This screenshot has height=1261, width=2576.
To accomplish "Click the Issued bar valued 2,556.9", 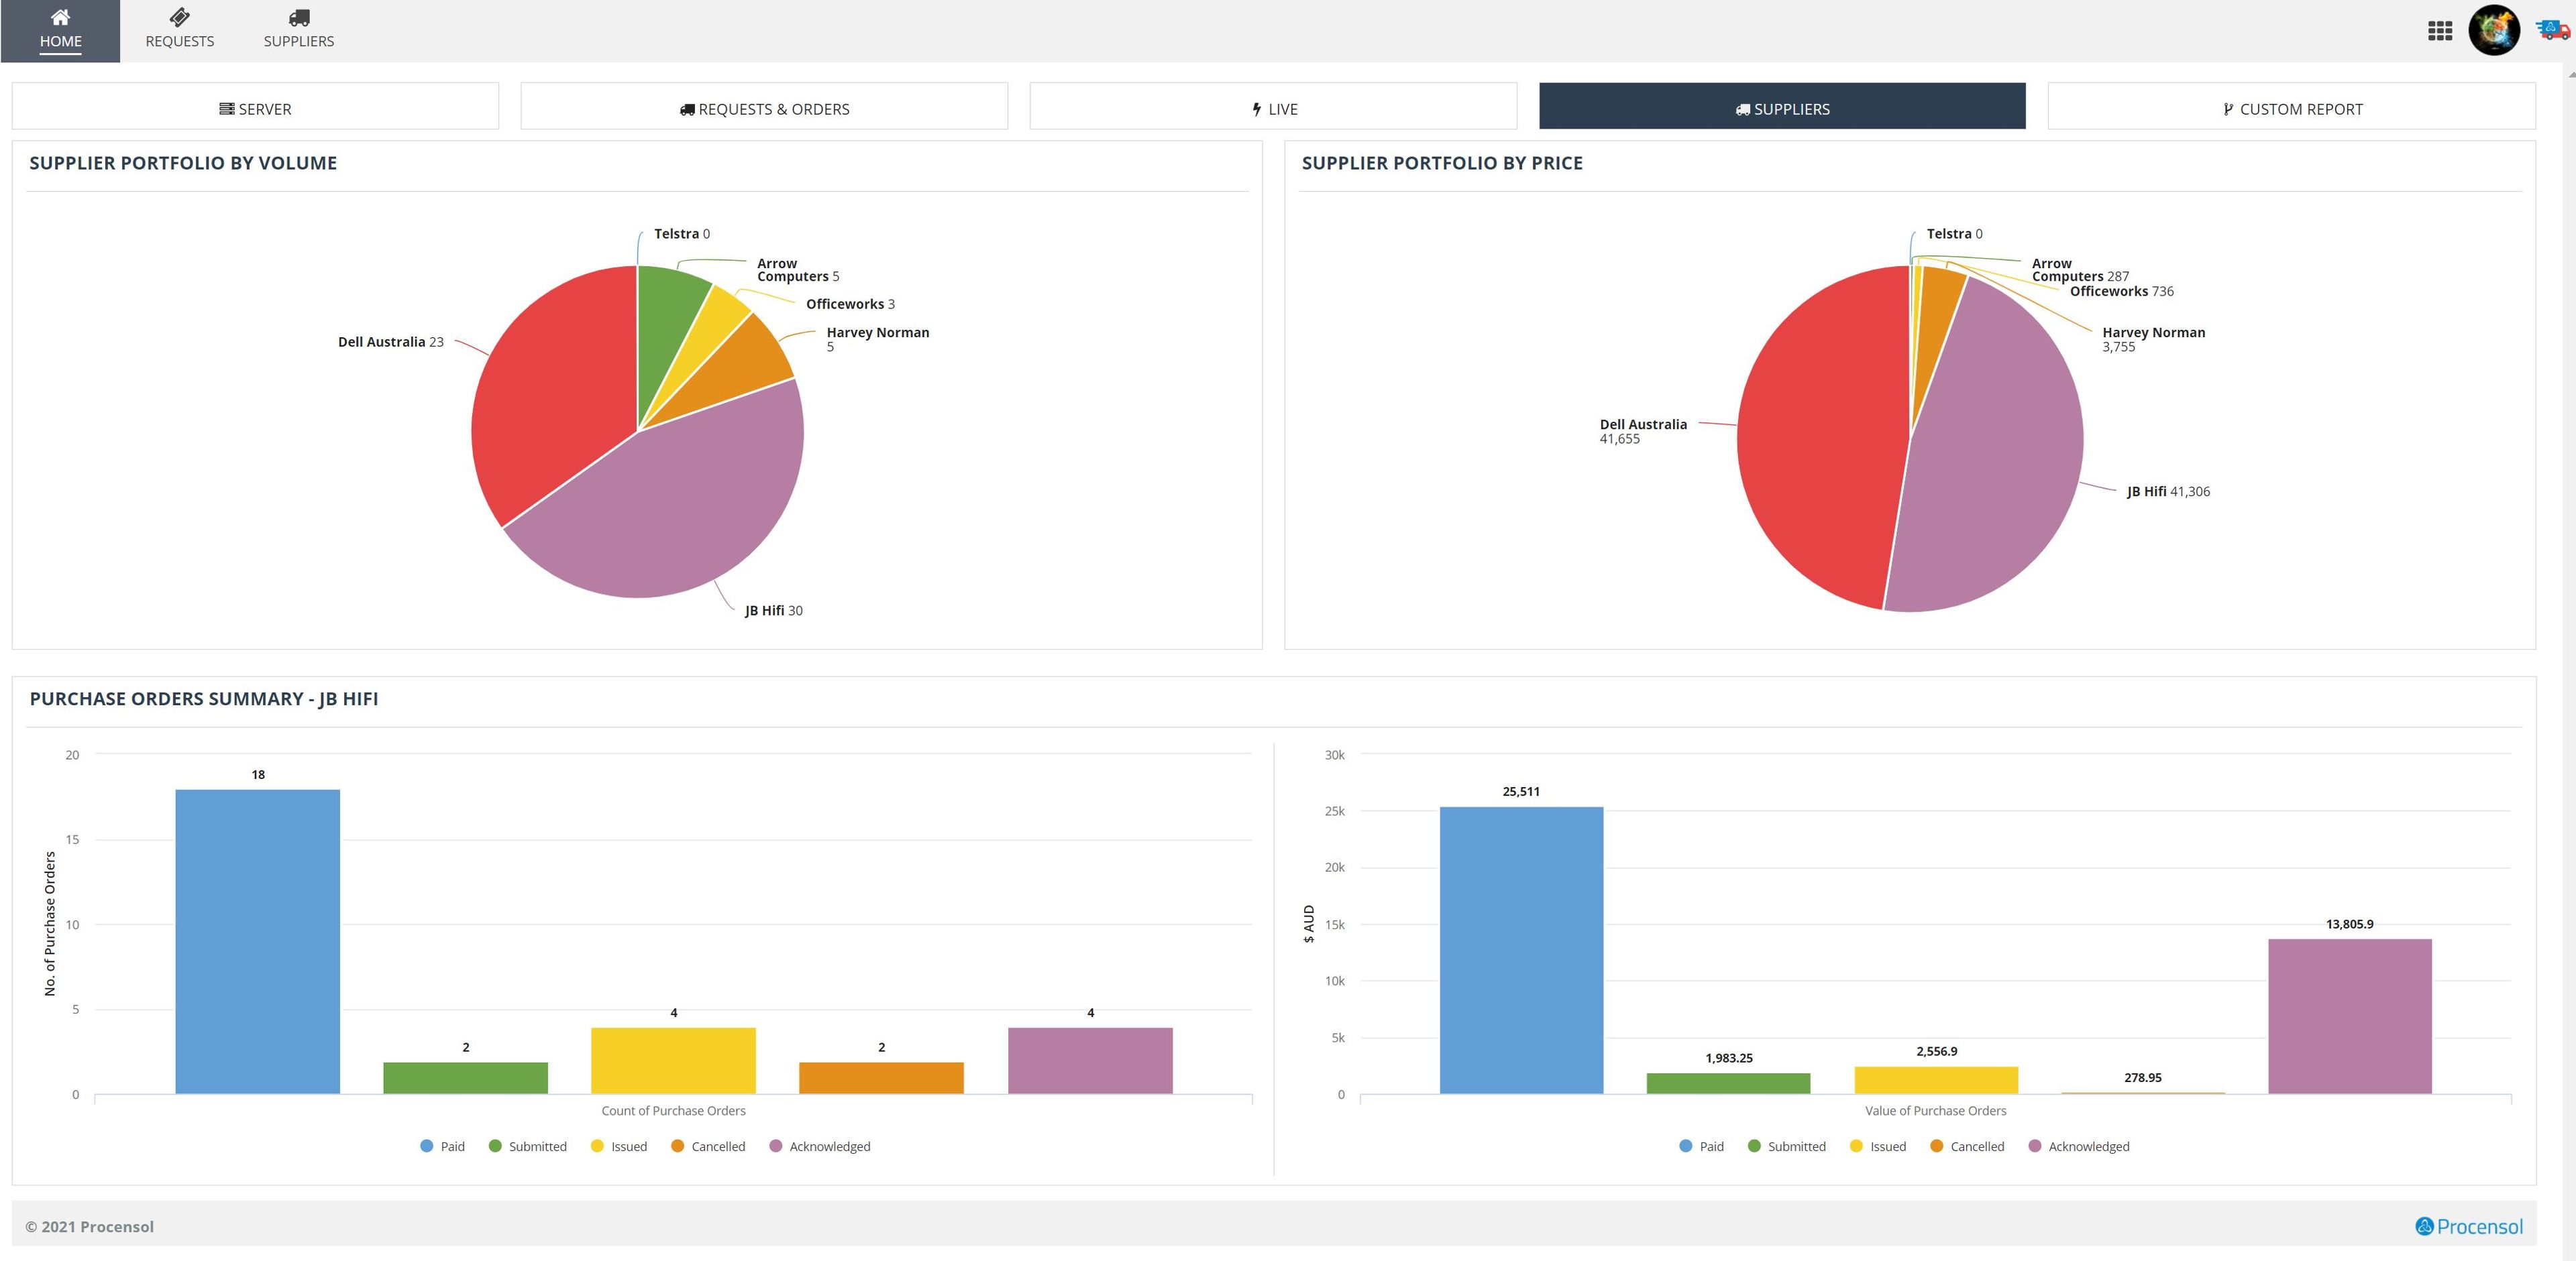I will [x=1936, y=1079].
